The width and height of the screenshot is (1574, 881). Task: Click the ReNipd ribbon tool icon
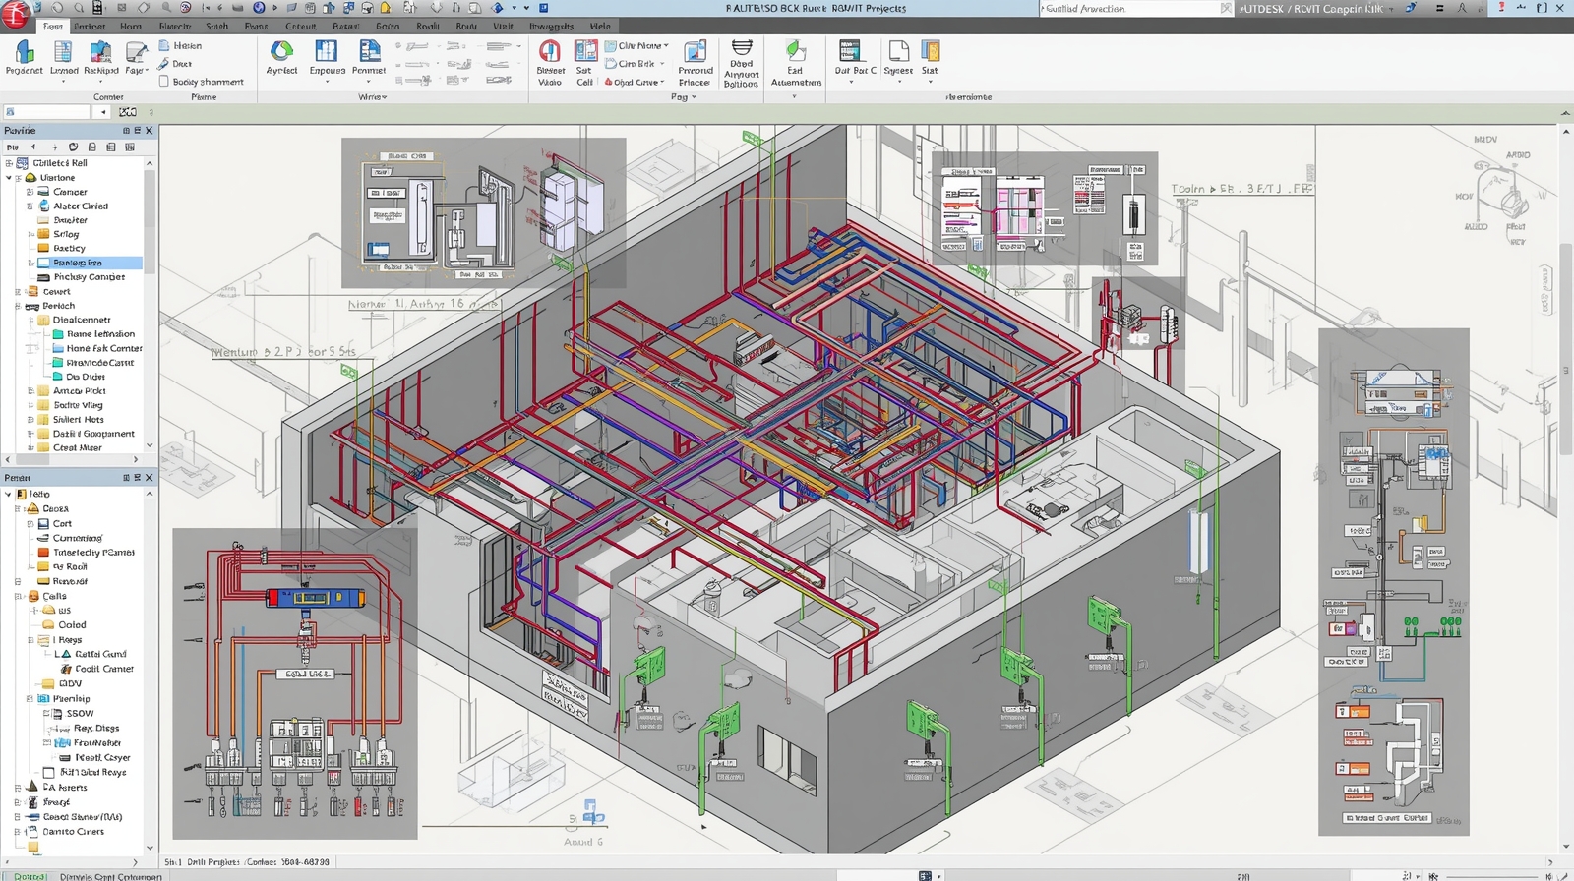(100, 52)
